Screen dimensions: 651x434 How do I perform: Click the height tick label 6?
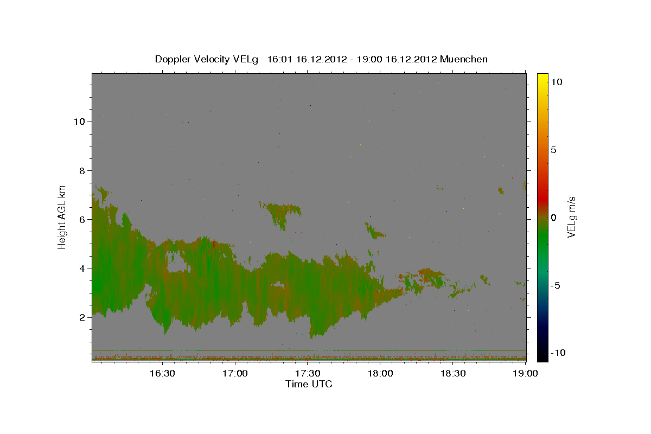click(x=81, y=219)
